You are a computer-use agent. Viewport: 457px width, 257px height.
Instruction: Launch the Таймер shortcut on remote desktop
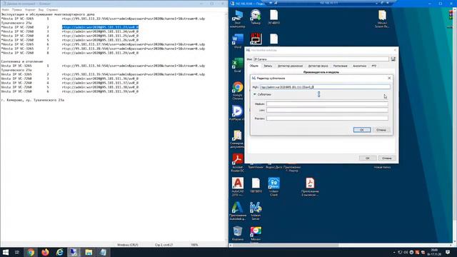[x=256, y=17]
